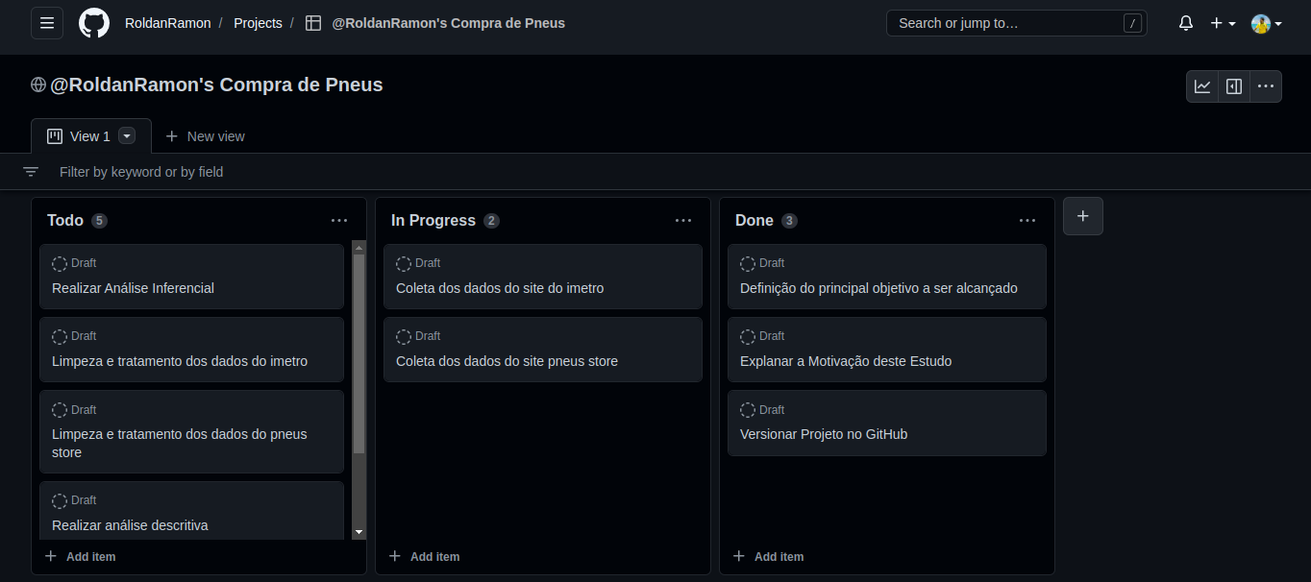Open the In Progress column ellipsis menu
1311x582 pixels.
(683, 220)
